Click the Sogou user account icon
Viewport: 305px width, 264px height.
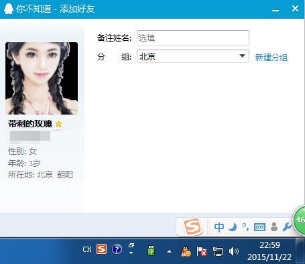(x=274, y=227)
